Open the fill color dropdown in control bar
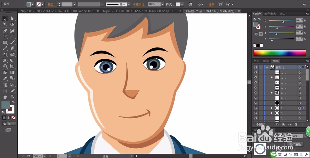The height and width of the screenshot is (158, 310). pyautogui.click(x=33, y=4)
